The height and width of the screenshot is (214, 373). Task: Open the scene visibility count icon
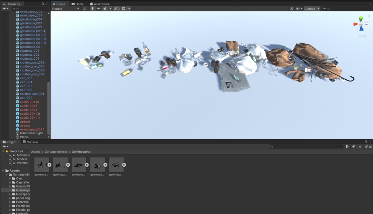[115, 8]
